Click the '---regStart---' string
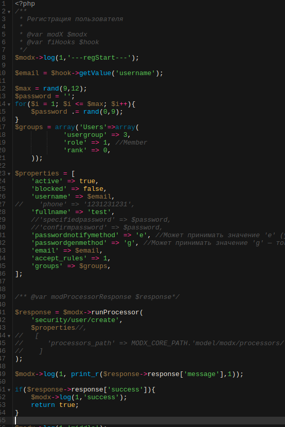This screenshot has height=427, width=285. click(x=99, y=58)
